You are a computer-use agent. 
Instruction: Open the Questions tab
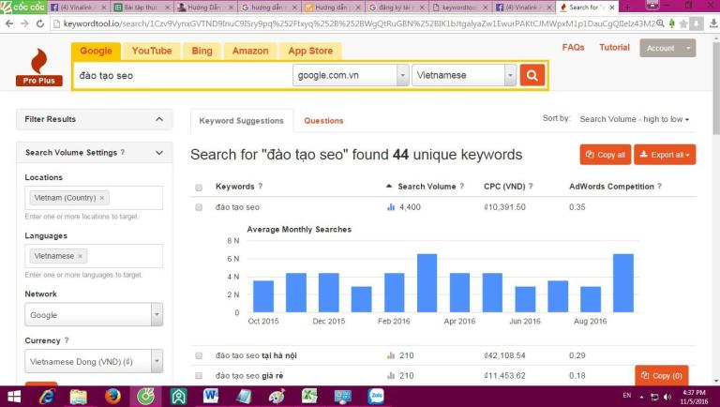[323, 121]
